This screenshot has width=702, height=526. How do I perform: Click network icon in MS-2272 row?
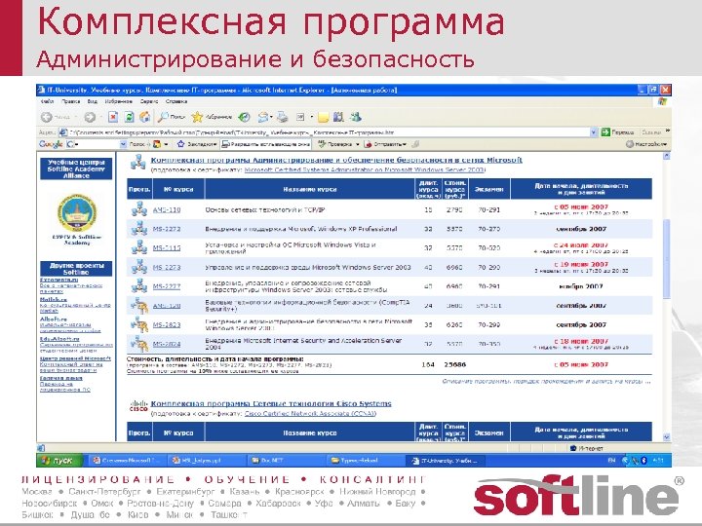[139, 229]
